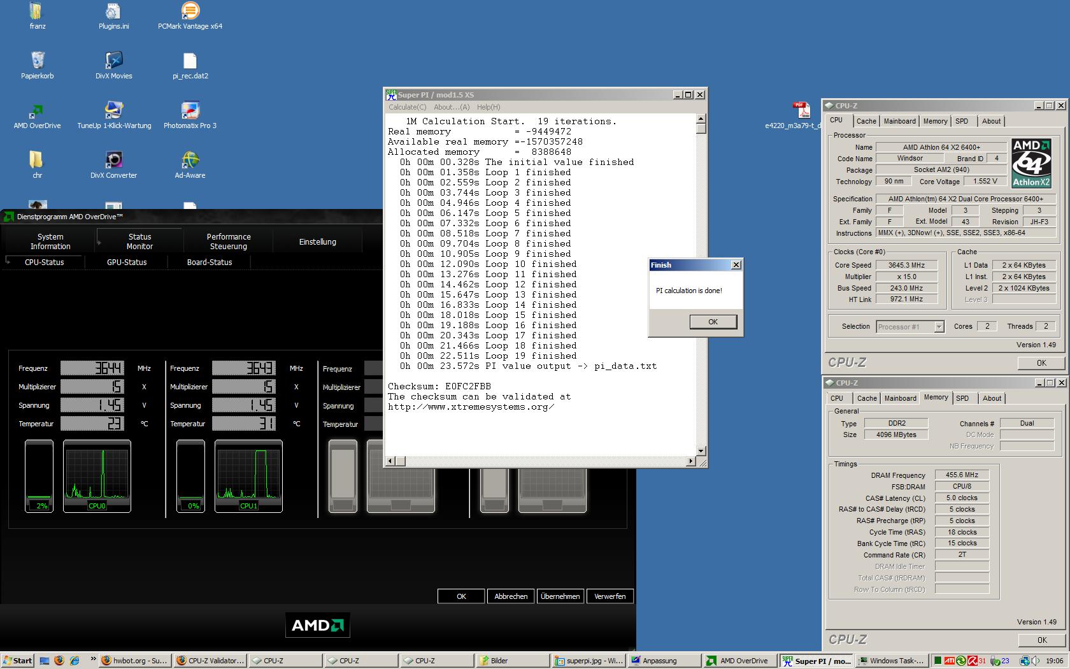
Task: Click the Internet Explorer quick launch icon
Action: coord(75,661)
